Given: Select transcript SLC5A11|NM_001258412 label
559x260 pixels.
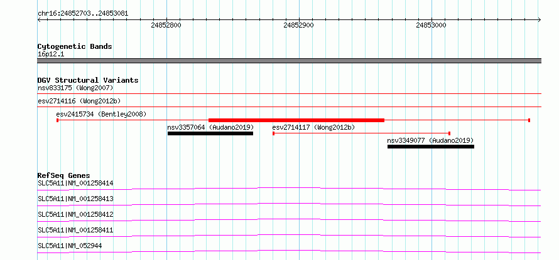Looking at the screenshot, I should 75,214.
